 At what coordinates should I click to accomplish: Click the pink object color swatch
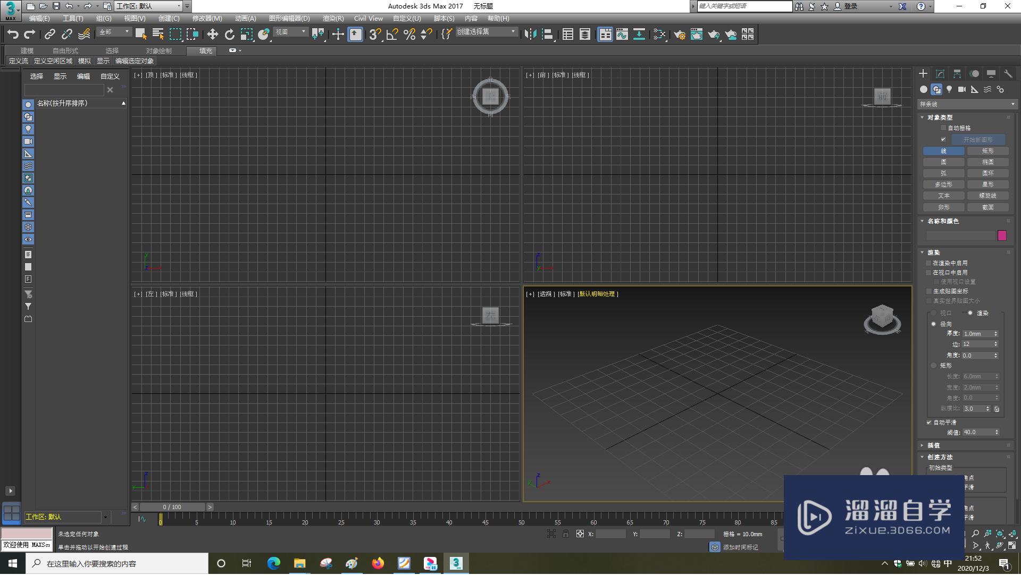click(x=1002, y=235)
